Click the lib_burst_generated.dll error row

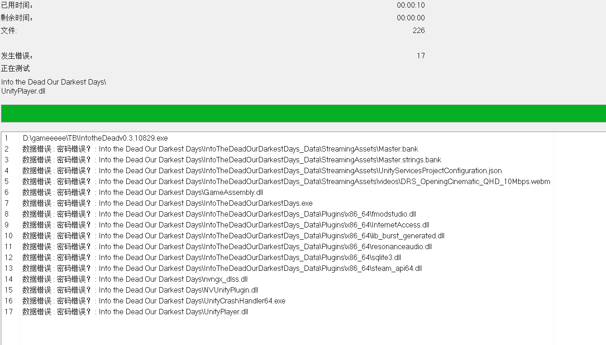[233, 236]
